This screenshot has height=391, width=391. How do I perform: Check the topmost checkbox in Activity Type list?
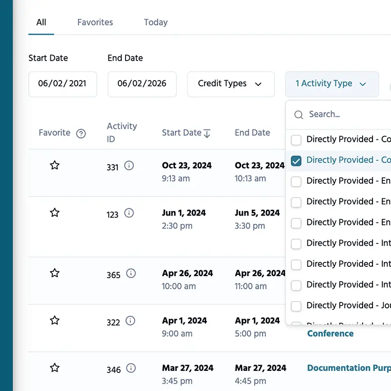coord(296,140)
